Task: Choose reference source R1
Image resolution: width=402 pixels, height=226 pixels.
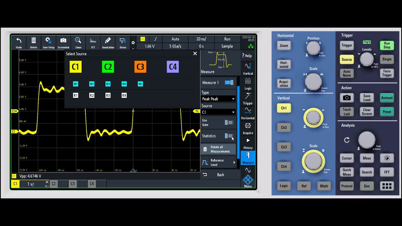Action: [x=75, y=95]
